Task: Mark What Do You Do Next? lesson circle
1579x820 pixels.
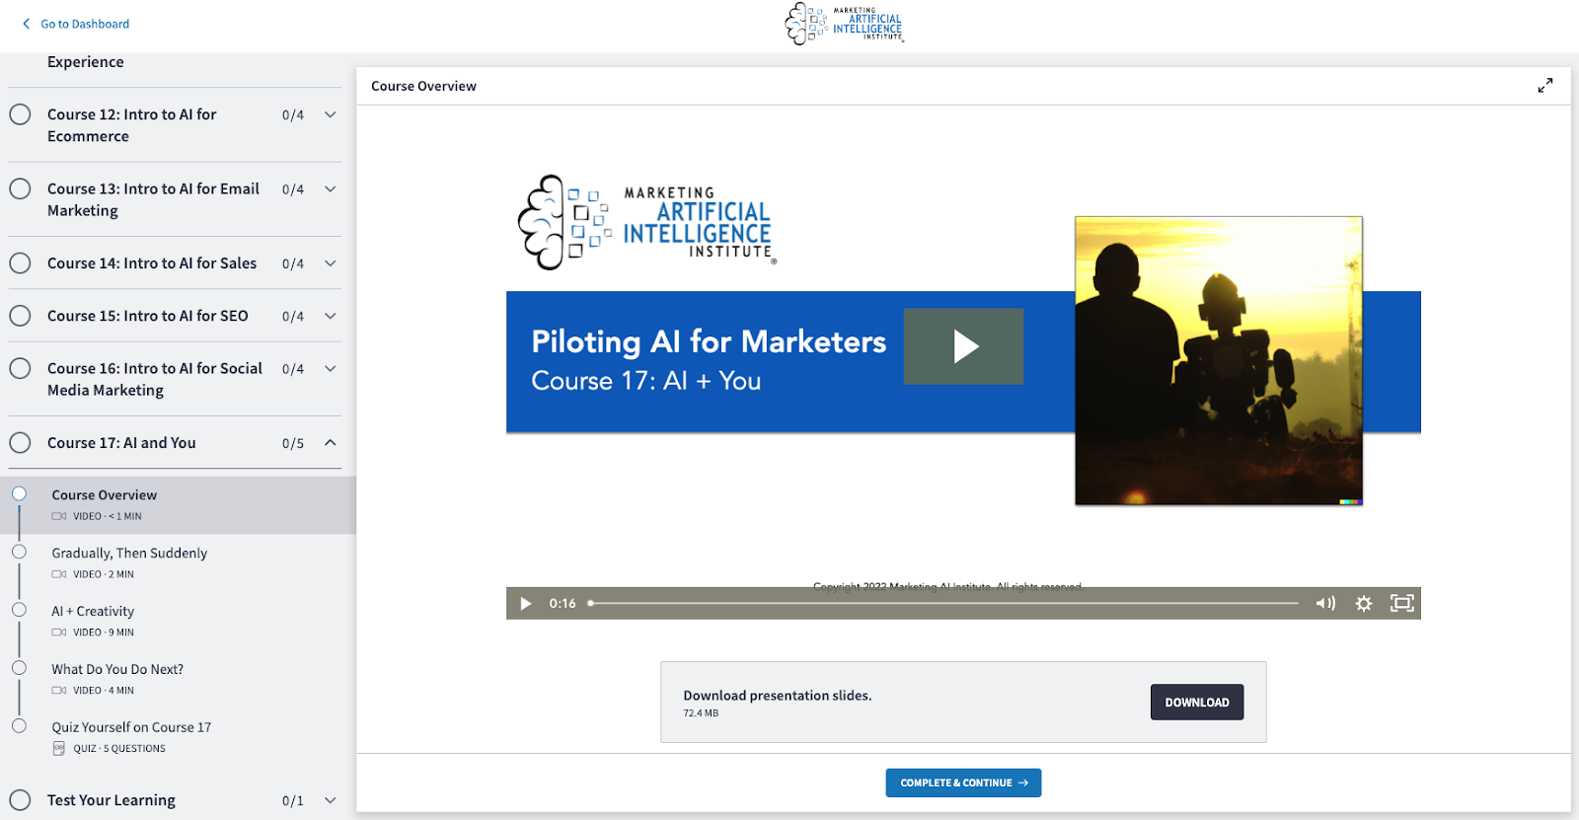Action: click(19, 668)
